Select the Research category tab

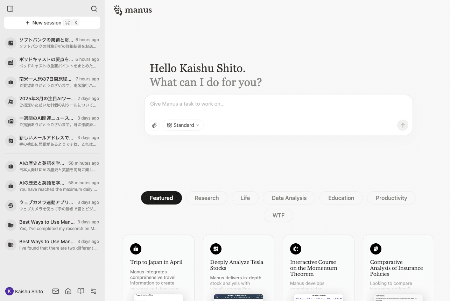click(206, 198)
